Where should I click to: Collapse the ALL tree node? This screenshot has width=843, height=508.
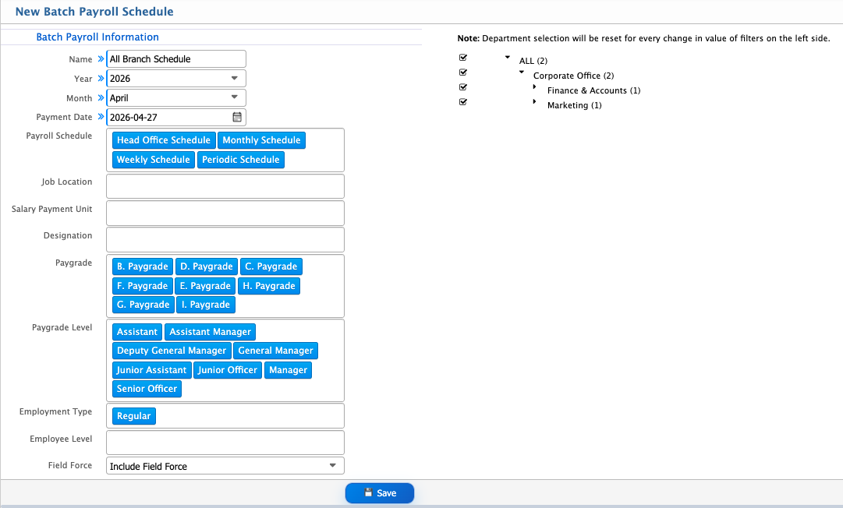pos(508,58)
